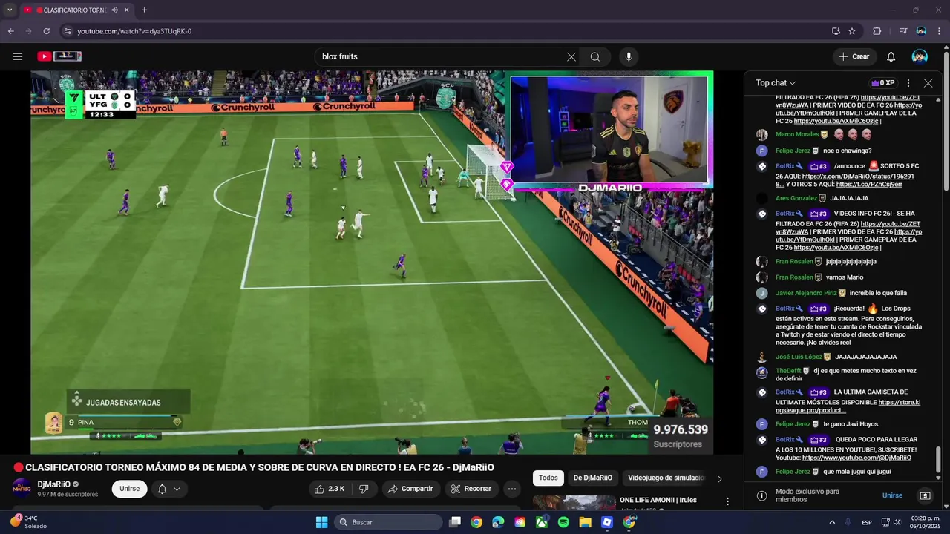
Task: Select the Videojuego de simulación chip
Action: (x=665, y=478)
